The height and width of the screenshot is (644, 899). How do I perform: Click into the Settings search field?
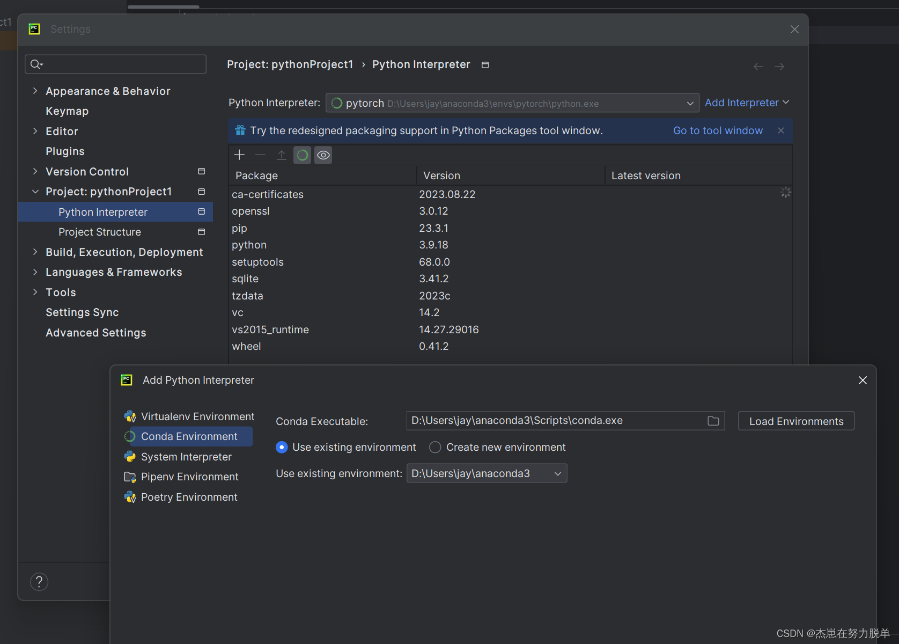115,64
